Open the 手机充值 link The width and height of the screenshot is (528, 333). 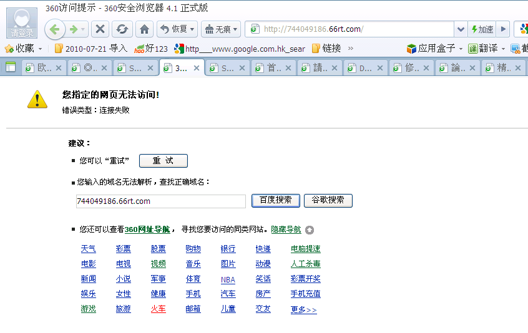pyautogui.click(x=305, y=294)
